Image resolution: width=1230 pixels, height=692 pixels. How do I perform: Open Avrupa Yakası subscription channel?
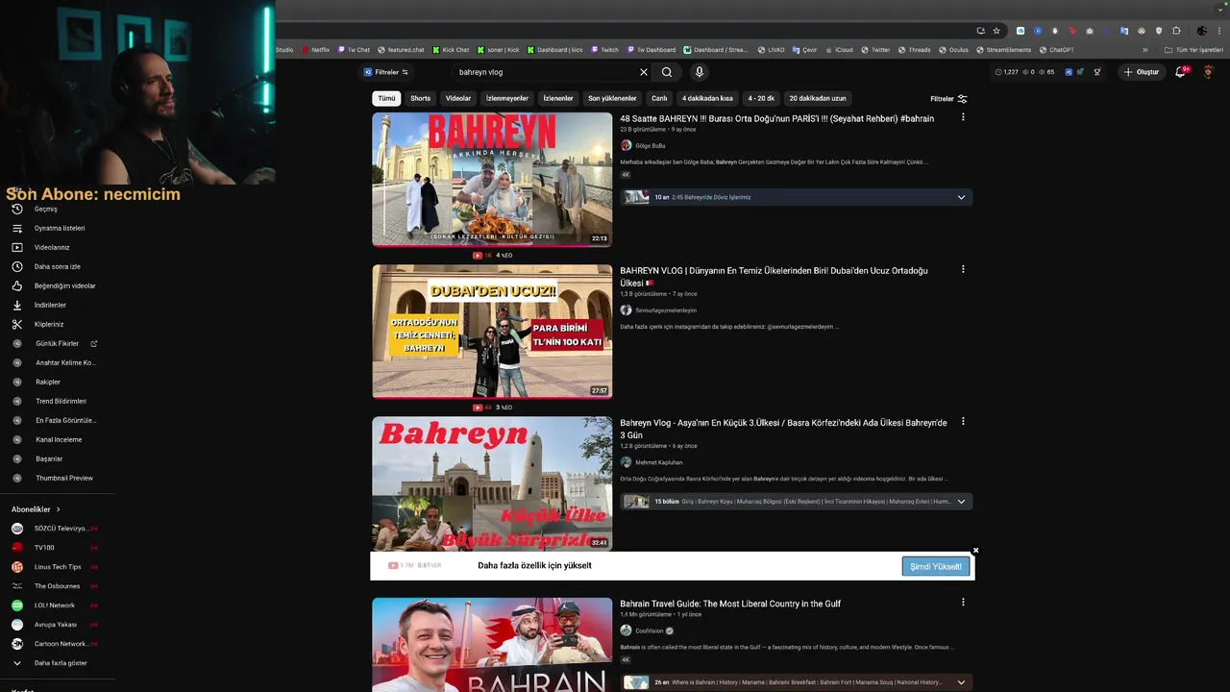58,624
